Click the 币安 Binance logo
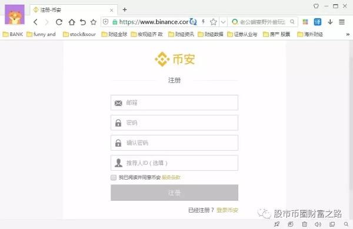 175,59
